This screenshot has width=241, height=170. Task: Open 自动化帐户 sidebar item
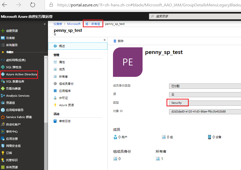coord(13,124)
